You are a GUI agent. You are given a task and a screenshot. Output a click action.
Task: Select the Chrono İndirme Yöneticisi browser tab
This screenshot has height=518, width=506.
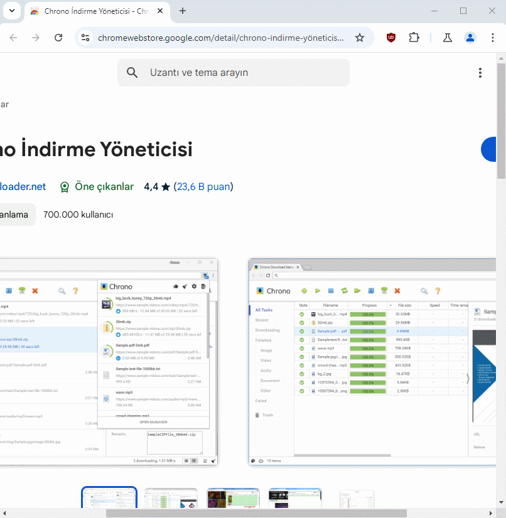(94, 11)
